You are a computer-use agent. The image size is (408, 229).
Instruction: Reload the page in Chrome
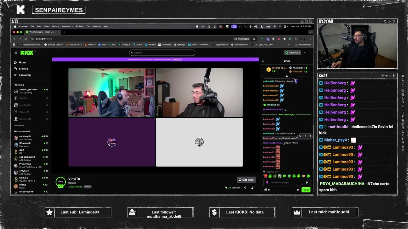click(25, 39)
